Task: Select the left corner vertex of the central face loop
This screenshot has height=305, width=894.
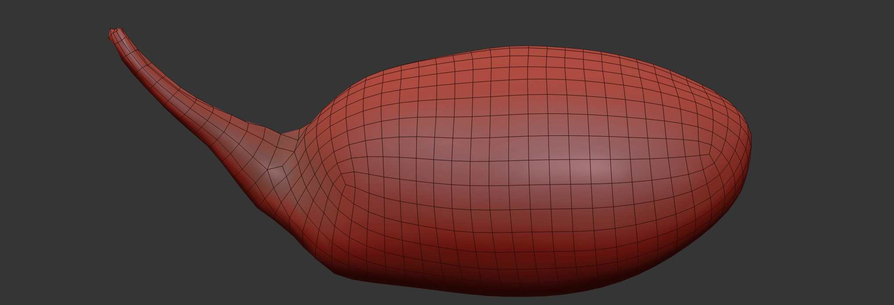Action: coord(347,185)
